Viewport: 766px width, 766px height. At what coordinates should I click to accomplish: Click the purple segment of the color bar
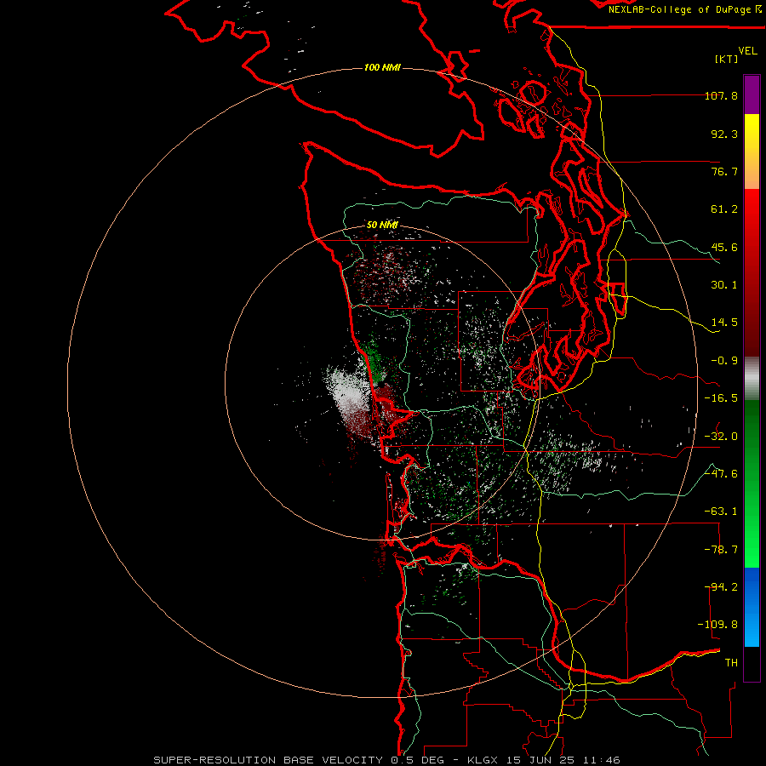coord(752,94)
